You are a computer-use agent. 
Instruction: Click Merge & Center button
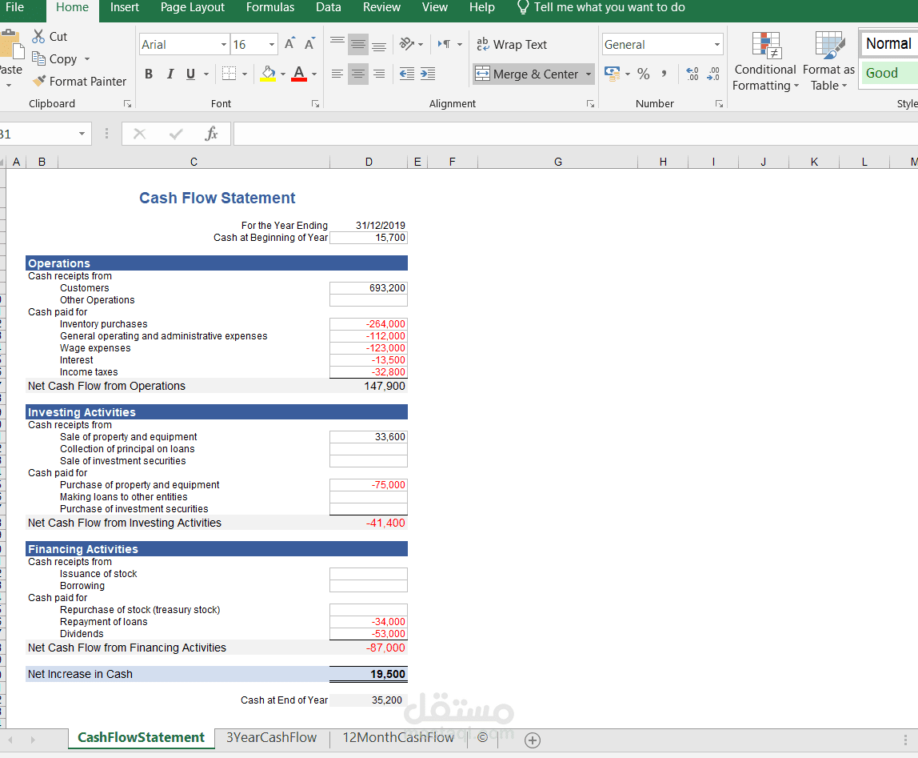(527, 74)
